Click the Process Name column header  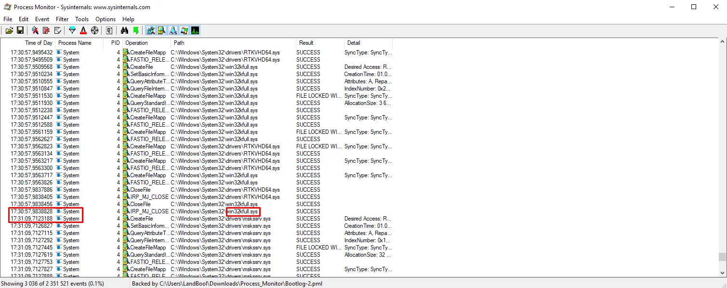(x=79, y=43)
